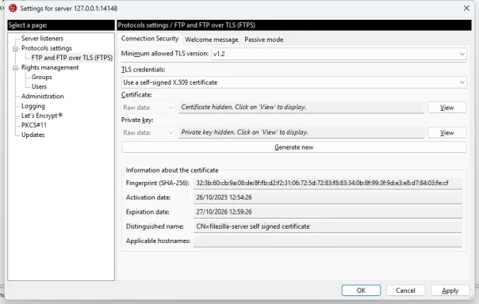Close the server settings dialog

[466, 8]
